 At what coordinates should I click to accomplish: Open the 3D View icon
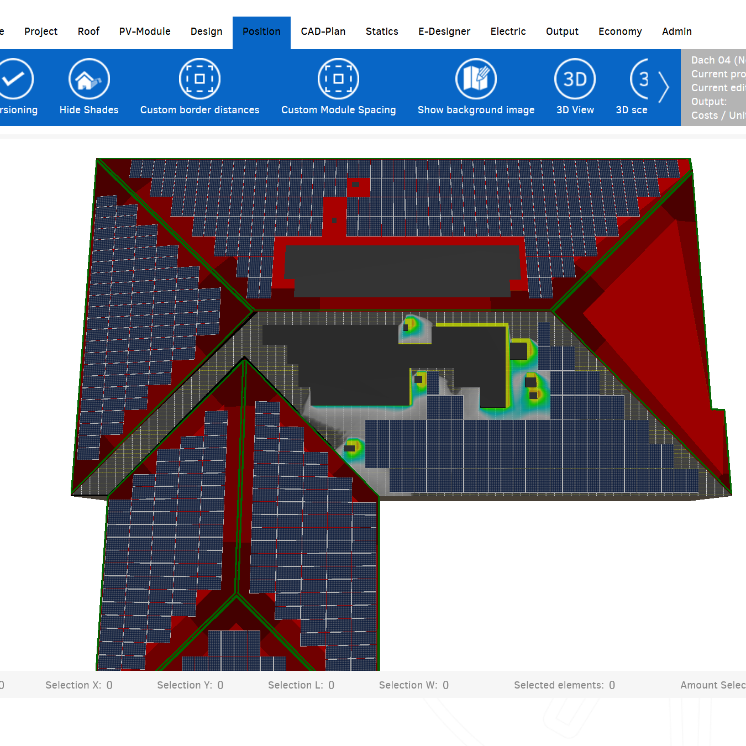click(x=575, y=80)
